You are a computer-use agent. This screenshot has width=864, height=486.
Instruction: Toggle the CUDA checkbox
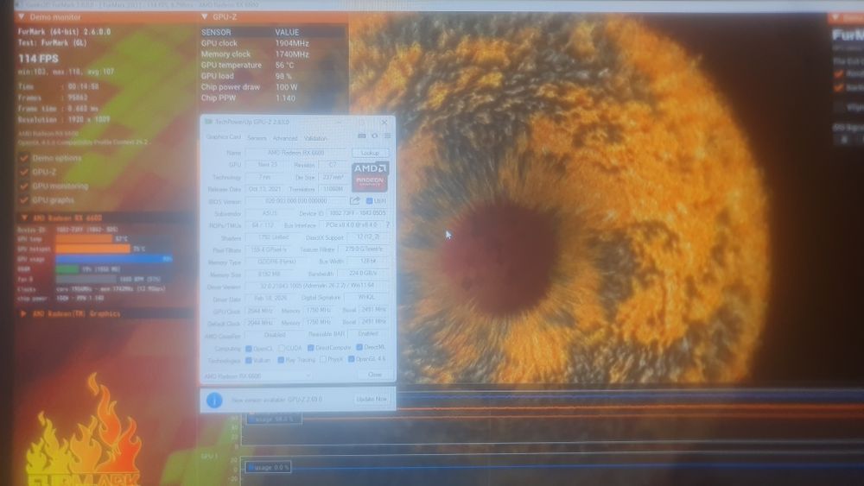pos(282,349)
